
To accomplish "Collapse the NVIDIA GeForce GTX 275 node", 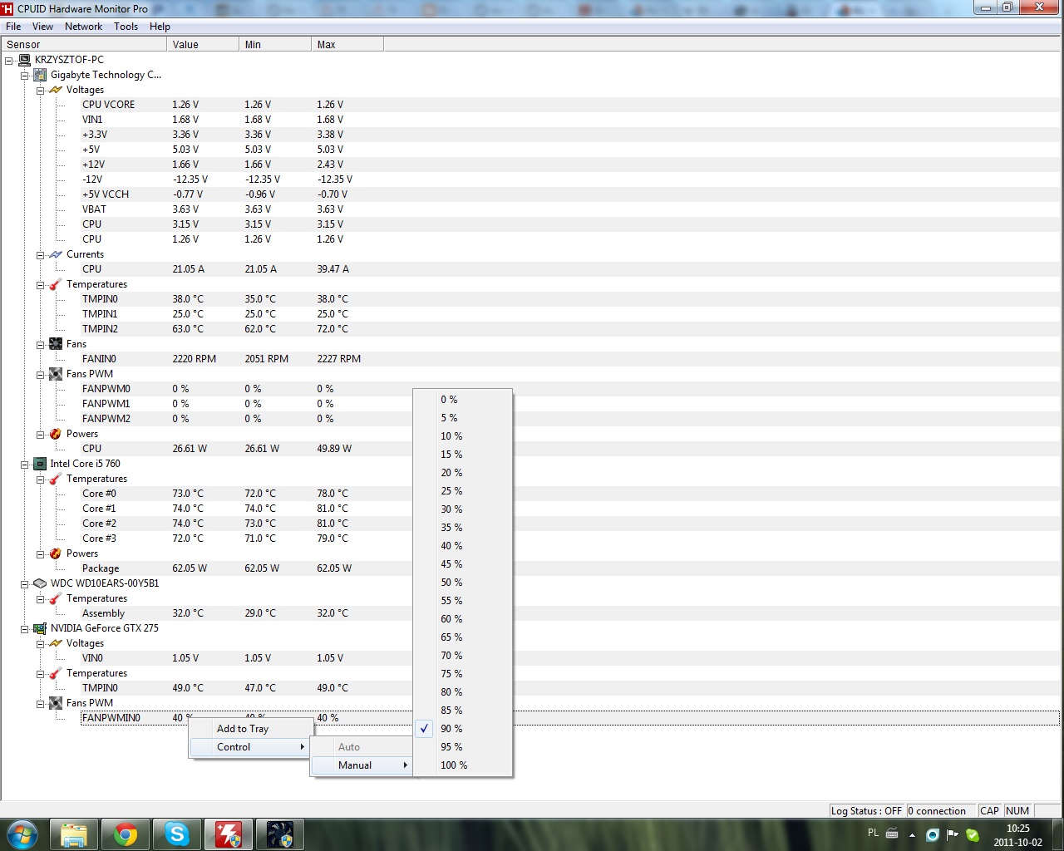I will 25,629.
